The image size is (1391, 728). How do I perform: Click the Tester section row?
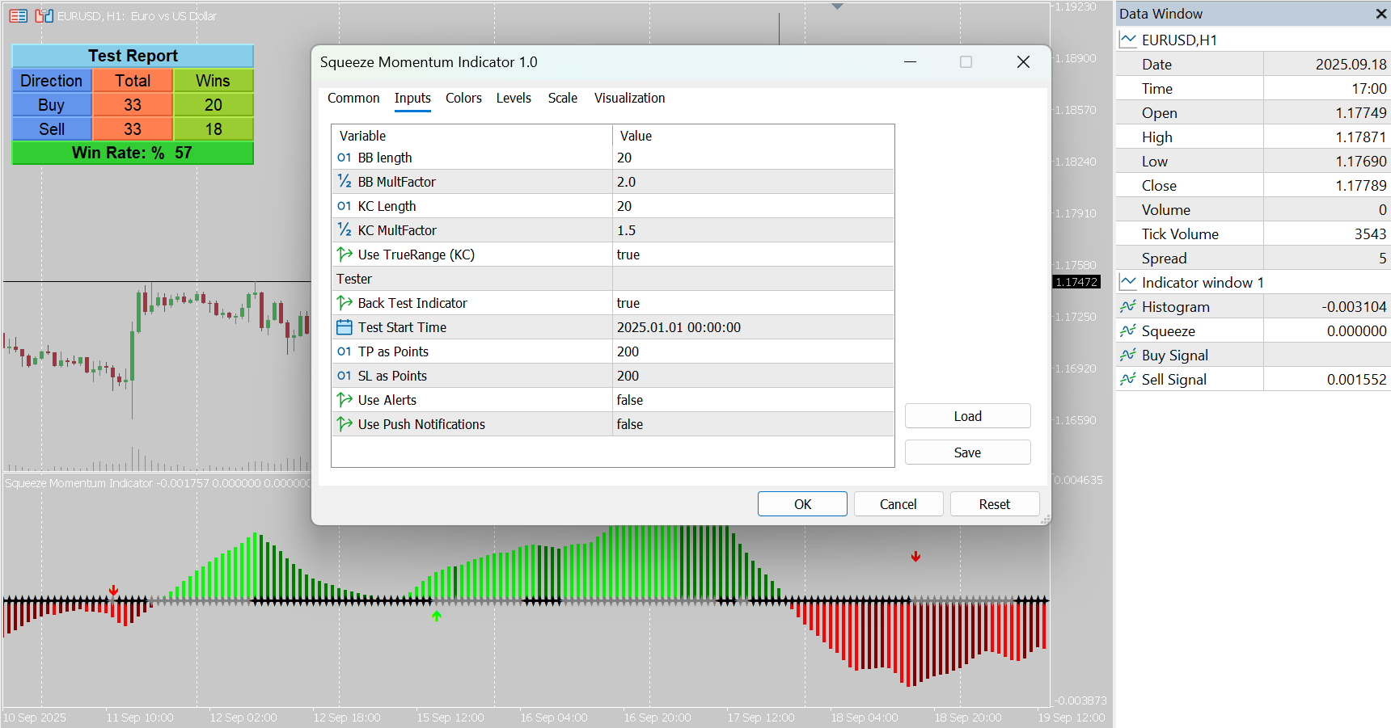613,279
